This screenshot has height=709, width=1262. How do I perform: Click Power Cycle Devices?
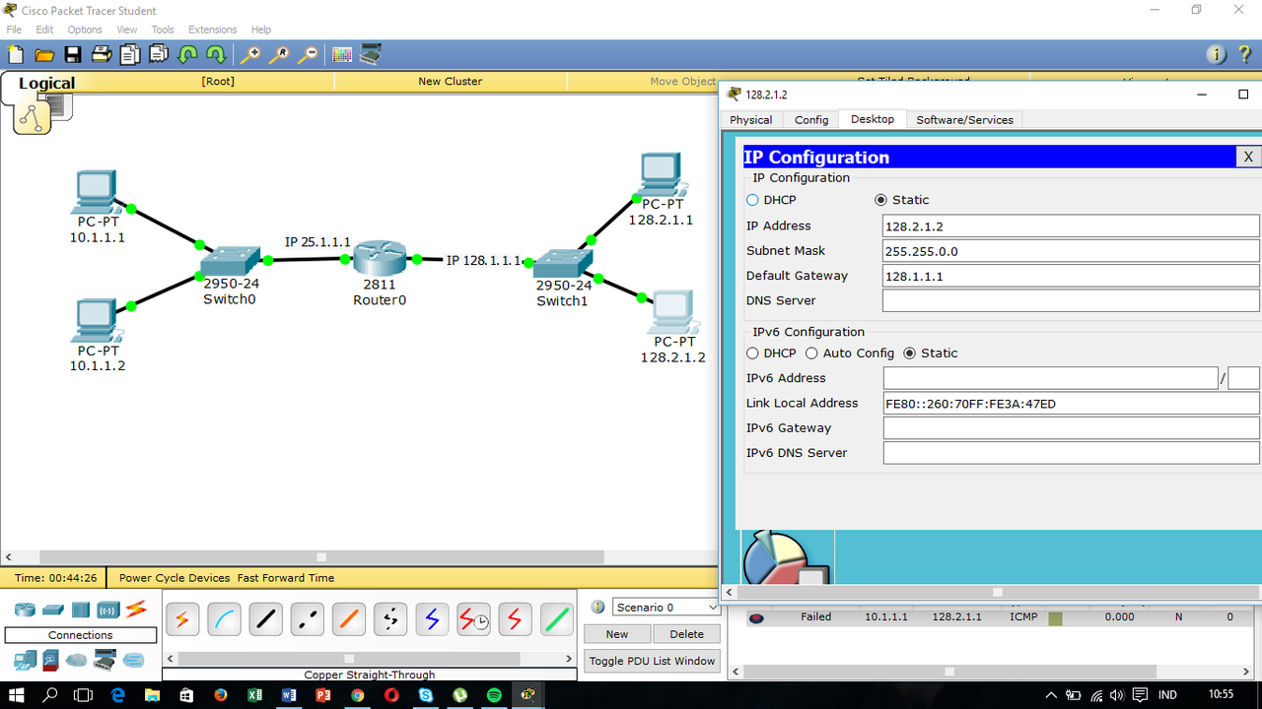[175, 578]
